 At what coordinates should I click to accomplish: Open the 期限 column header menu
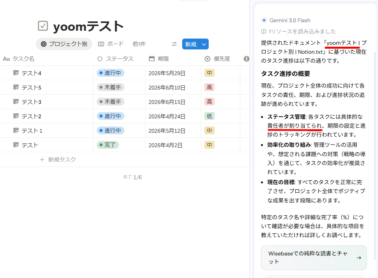(x=159, y=59)
